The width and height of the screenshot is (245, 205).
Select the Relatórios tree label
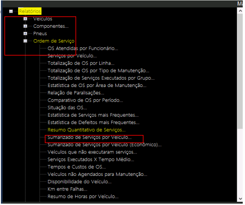(x=30, y=11)
